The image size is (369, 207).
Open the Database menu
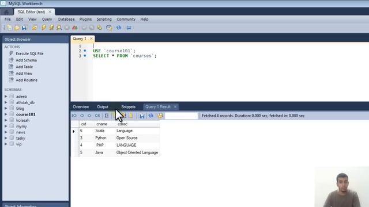point(66,19)
